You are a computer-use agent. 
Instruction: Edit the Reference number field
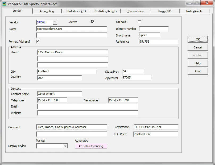[x=158, y=42]
